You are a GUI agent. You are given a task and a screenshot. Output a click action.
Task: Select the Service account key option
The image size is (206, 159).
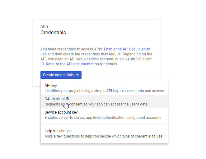[x=61, y=112]
